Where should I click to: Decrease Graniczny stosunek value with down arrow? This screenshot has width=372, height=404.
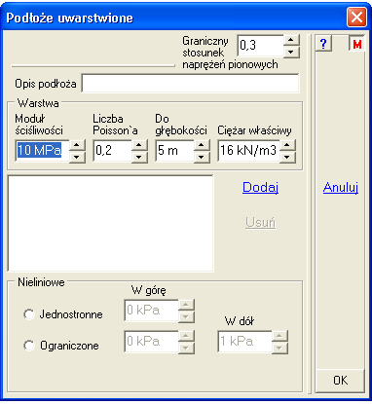coord(291,52)
